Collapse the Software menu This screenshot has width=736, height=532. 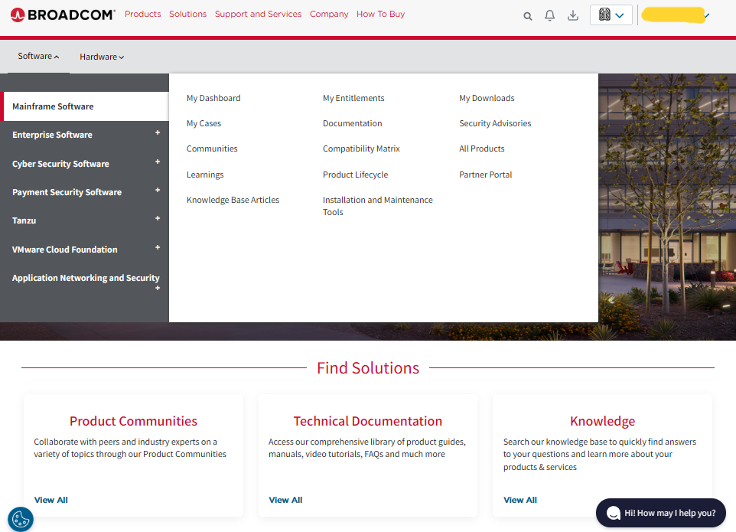click(38, 57)
